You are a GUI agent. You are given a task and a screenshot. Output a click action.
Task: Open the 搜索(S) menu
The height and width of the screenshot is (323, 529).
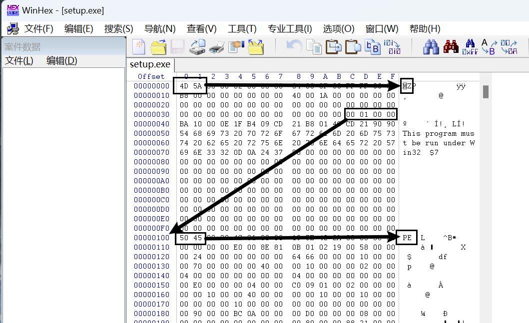click(118, 28)
